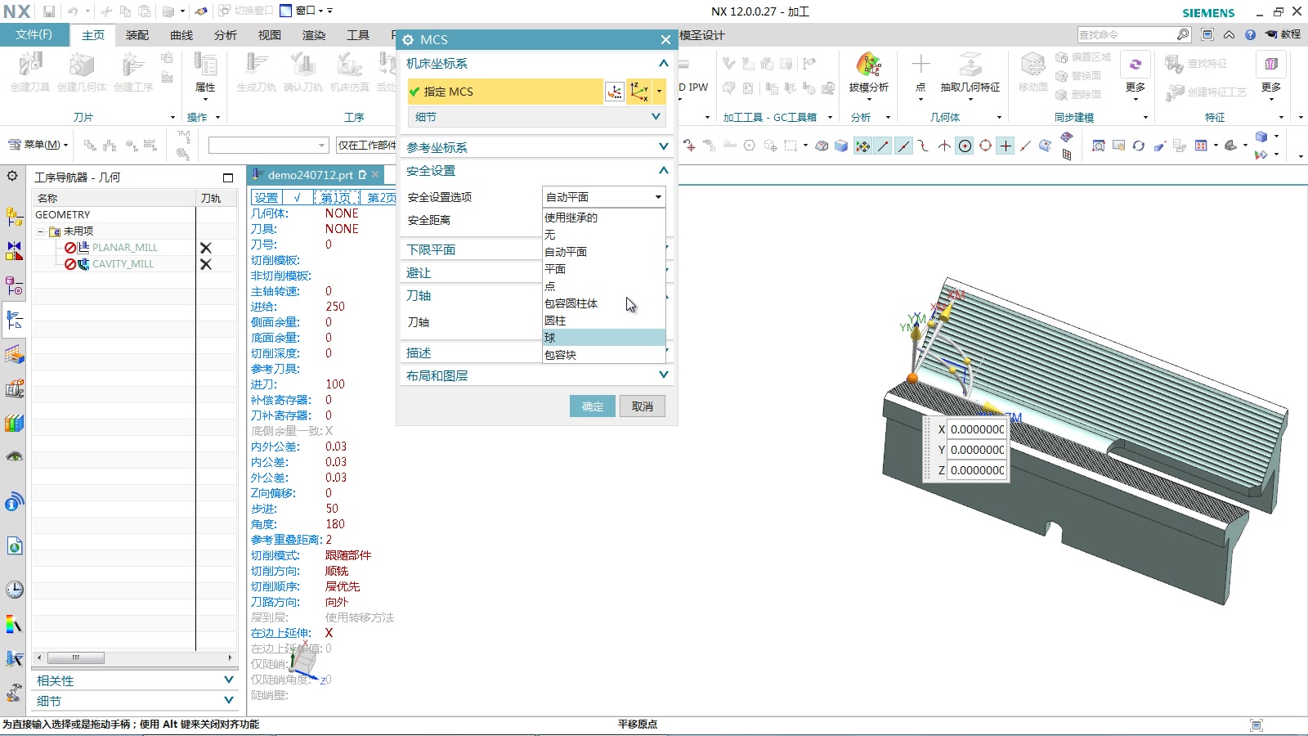Screen dimensions: 1308x736
Task: Toggle Quadrant Point snap option
Action: [985, 146]
